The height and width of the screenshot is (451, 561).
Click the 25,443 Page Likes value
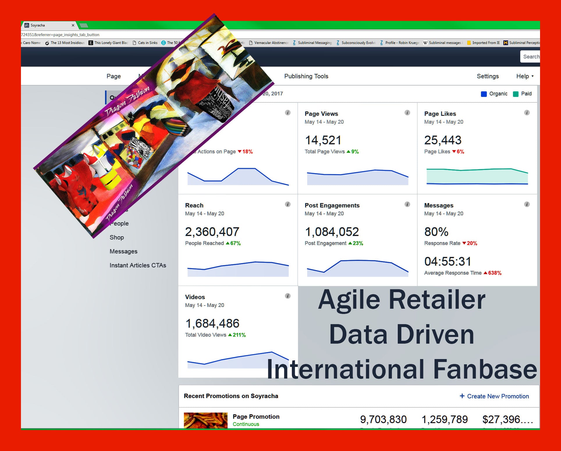pyautogui.click(x=443, y=140)
